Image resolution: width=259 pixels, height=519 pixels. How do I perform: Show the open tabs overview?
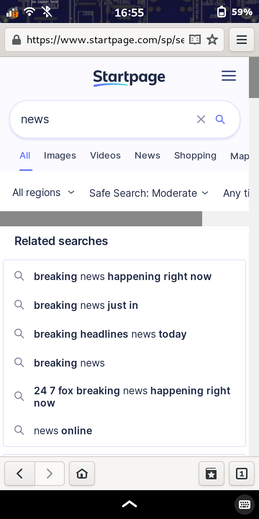242,474
